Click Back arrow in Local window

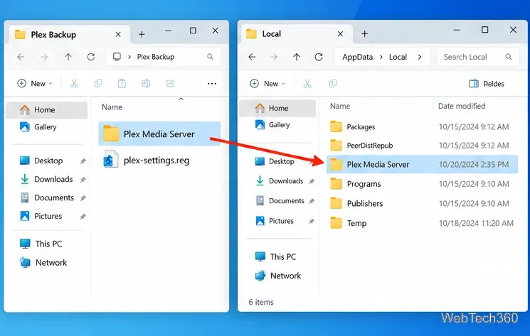(x=252, y=57)
